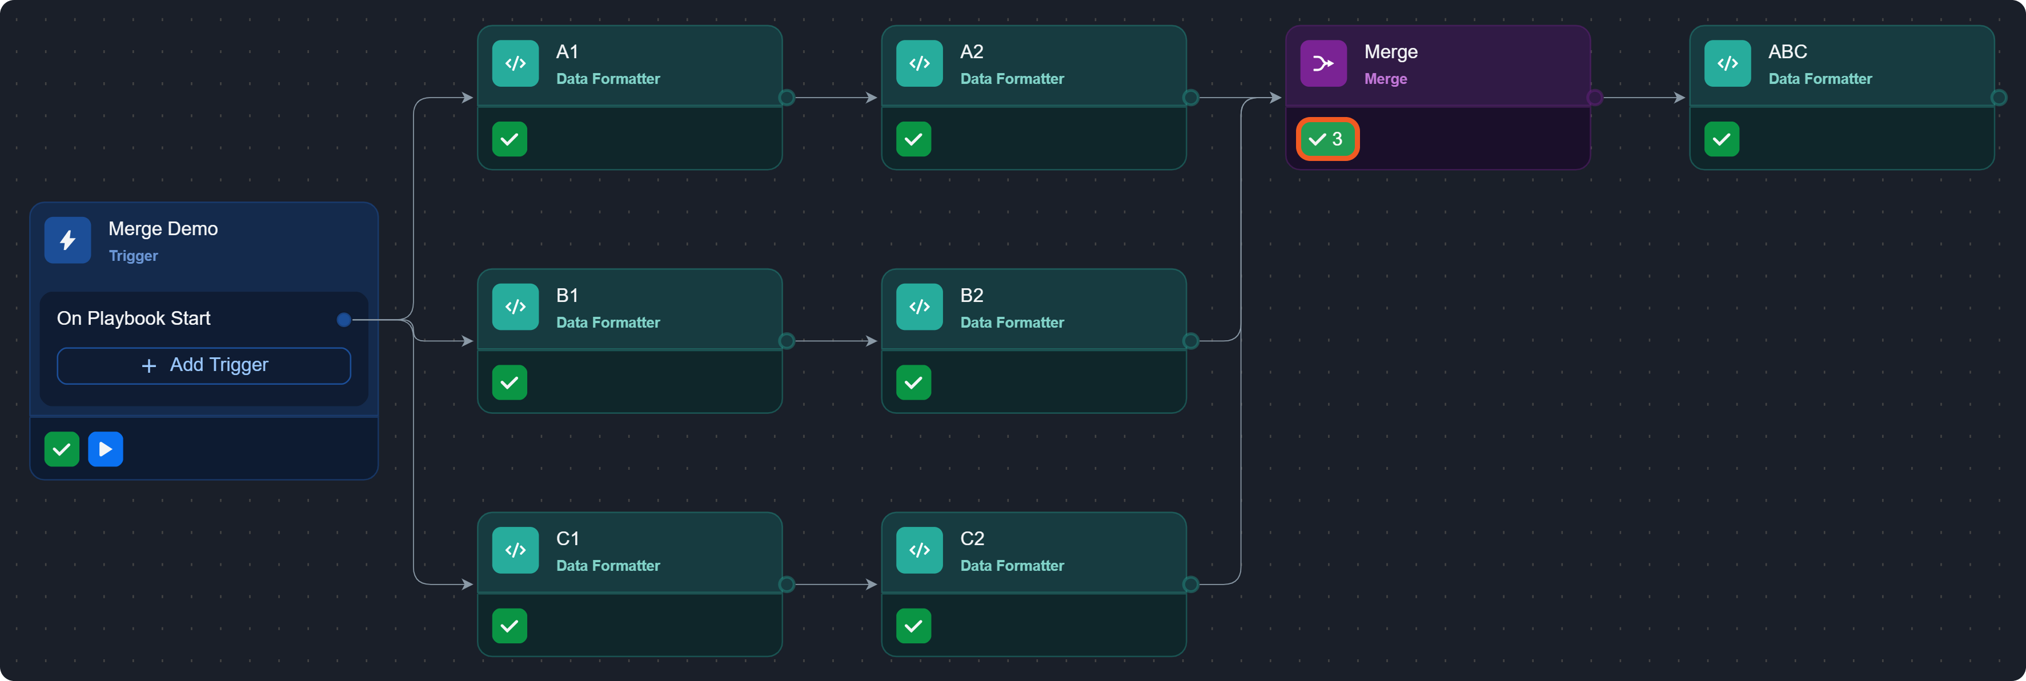Click the B2 Data Formatter code icon
The height and width of the screenshot is (681, 2026).
[x=918, y=307]
